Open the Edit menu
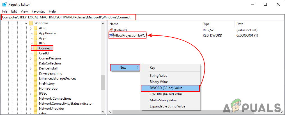The width and height of the screenshot is (285, 115). (14, 11)
